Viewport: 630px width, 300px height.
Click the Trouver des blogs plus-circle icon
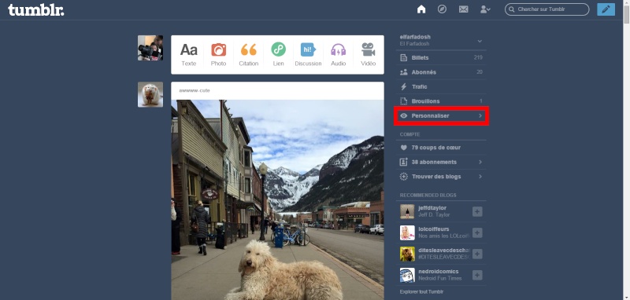coord(404,176)
